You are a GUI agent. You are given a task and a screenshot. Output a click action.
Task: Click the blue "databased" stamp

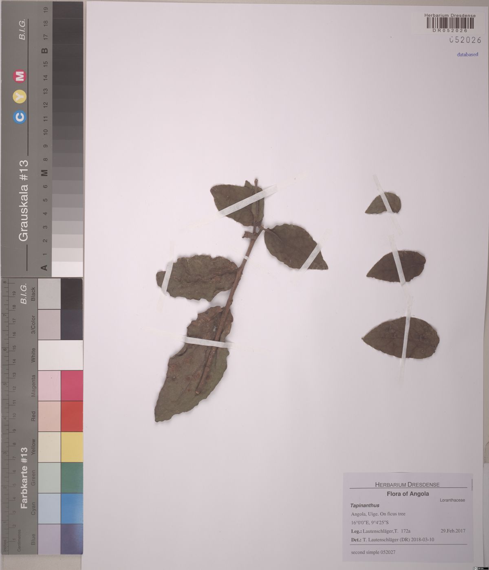467,54
